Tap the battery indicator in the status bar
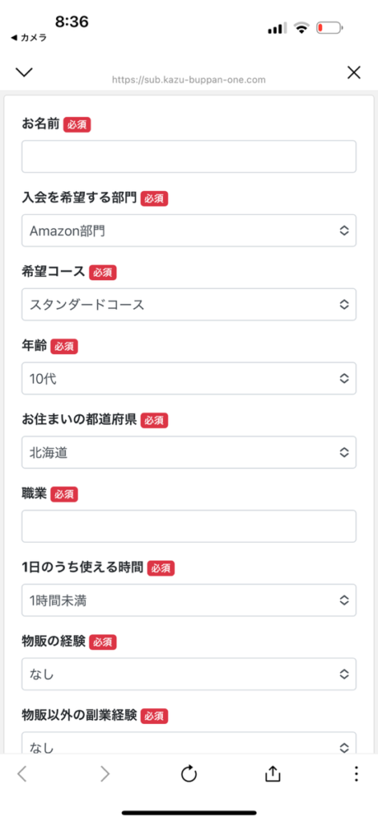Screen dimensions: 378x822 pos(331,28)
